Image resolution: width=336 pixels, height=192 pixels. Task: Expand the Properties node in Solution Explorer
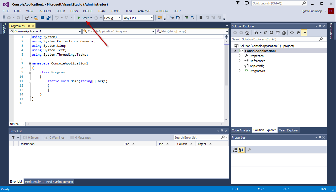[x=240, y=56]
